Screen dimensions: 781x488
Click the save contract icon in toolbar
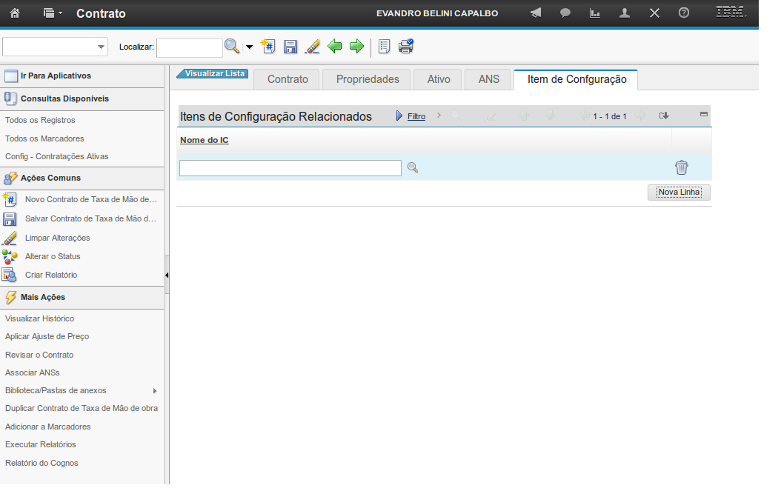click(290, 47)
